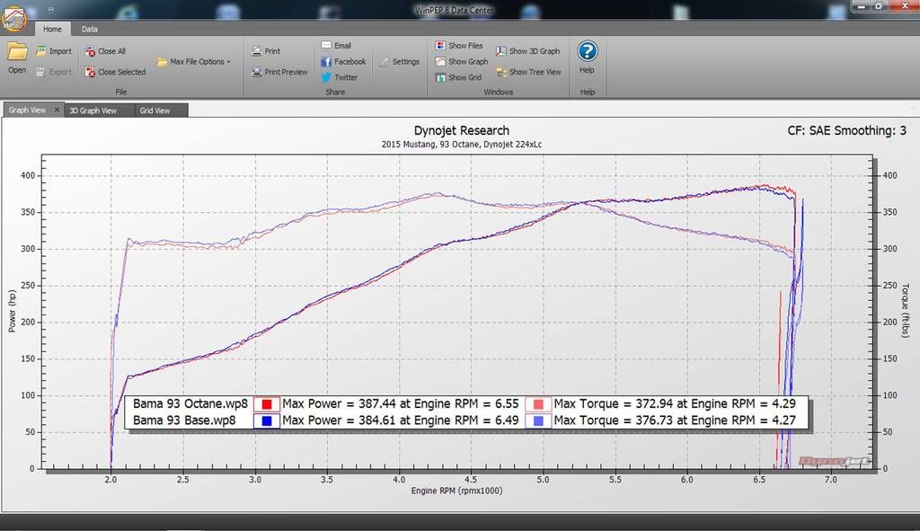Screen dimensions: 920x531
Task: Close the Graph View tab
Action: click(x=57, y=110)
